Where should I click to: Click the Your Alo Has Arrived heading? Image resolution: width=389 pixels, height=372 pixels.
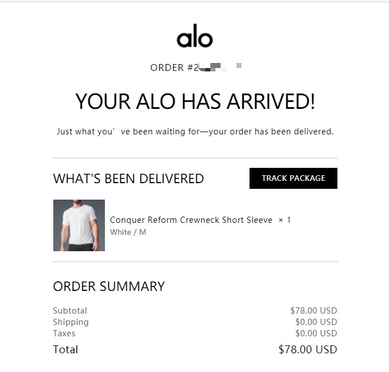195,102
